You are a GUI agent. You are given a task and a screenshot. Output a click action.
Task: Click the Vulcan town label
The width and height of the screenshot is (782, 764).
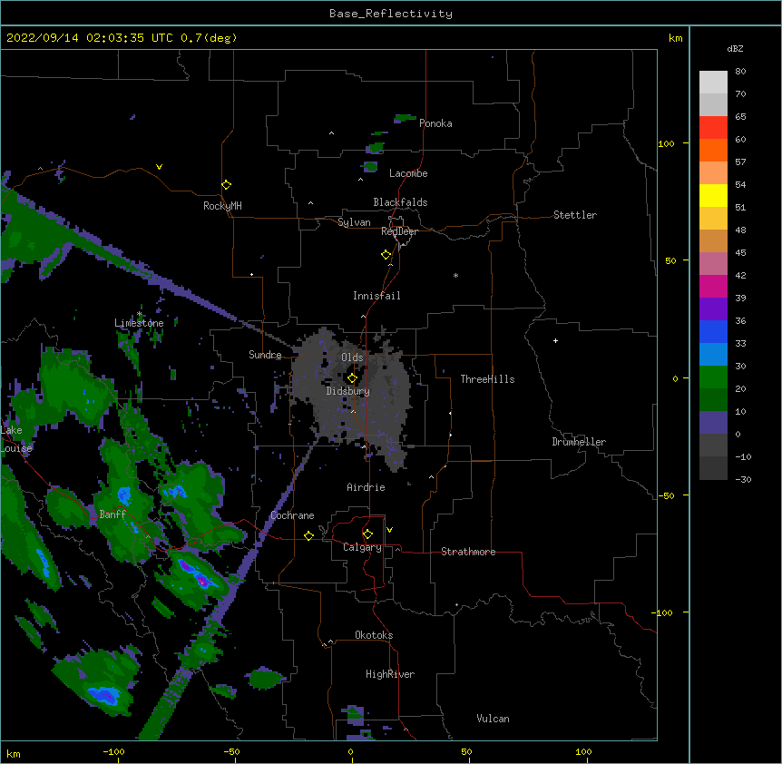point(493,719)
